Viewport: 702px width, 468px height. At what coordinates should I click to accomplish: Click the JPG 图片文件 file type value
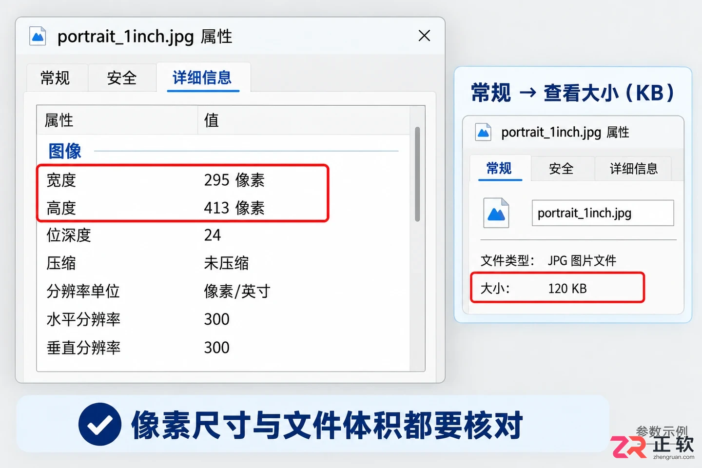tap(582, 261)
